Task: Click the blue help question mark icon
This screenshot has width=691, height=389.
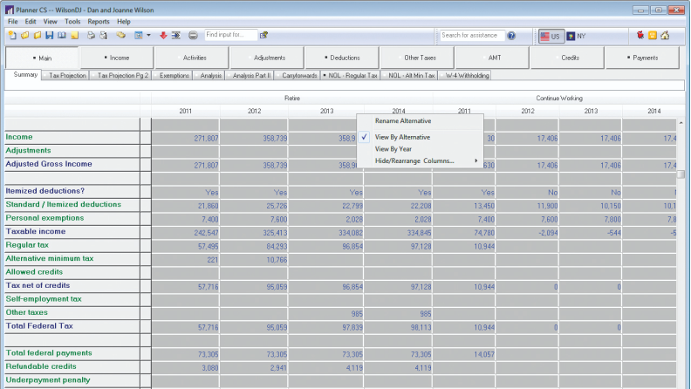Action: (x=511, y=36)
